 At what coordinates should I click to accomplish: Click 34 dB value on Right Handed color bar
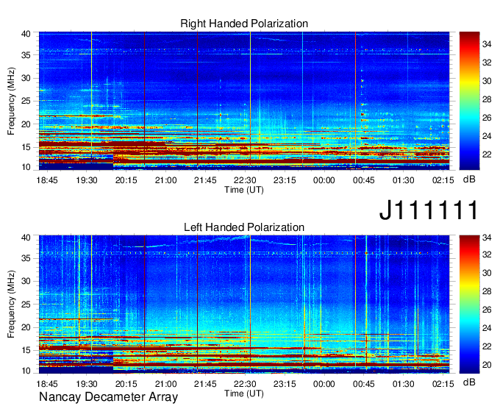[x=487, y=44]
